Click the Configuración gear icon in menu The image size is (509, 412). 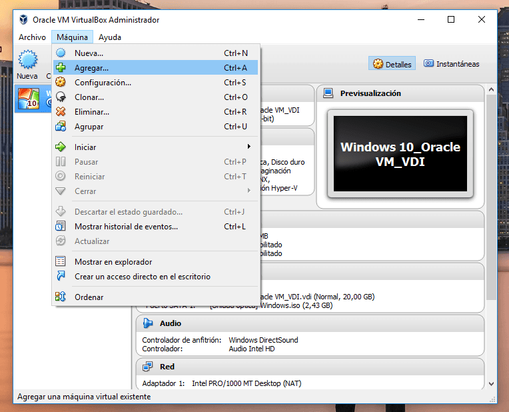[x=61, y=82]
